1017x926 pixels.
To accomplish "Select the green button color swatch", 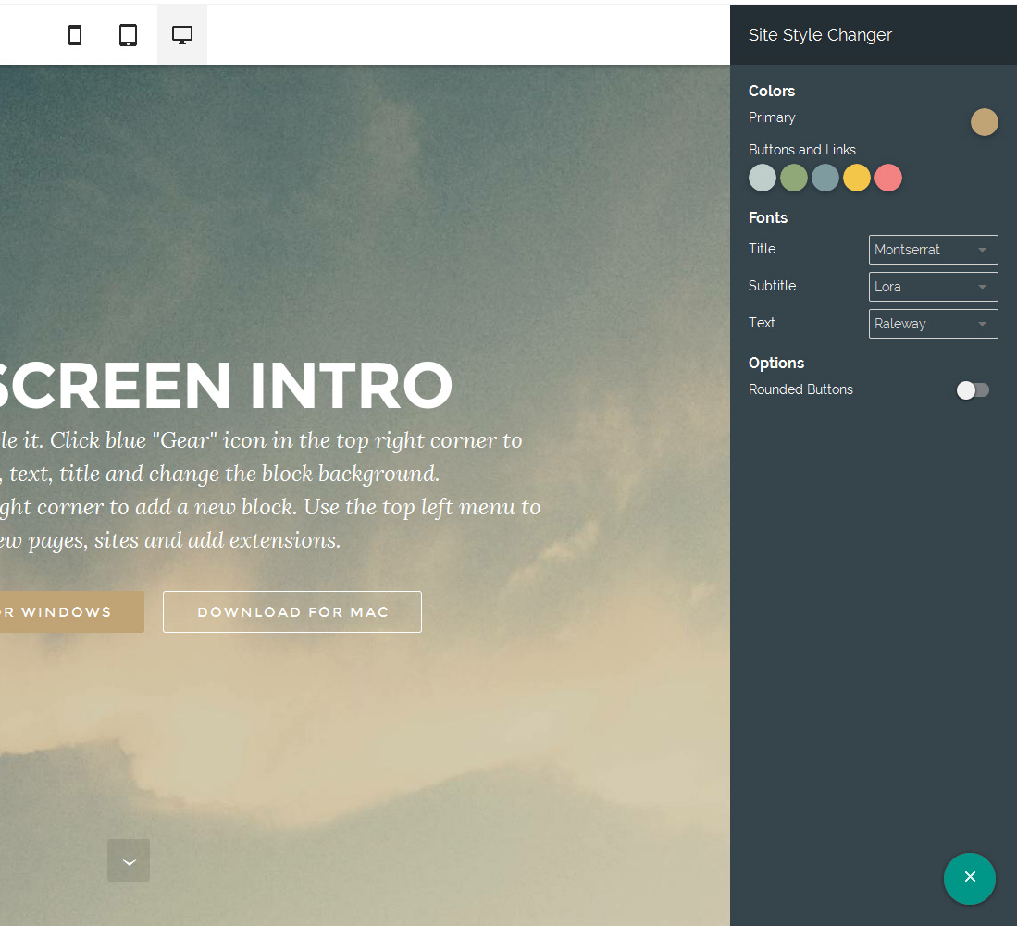I will [794, 178].
